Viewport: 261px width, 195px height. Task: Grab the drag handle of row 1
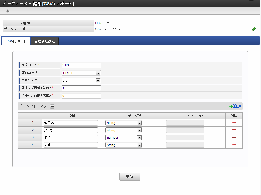click(29, 123)
